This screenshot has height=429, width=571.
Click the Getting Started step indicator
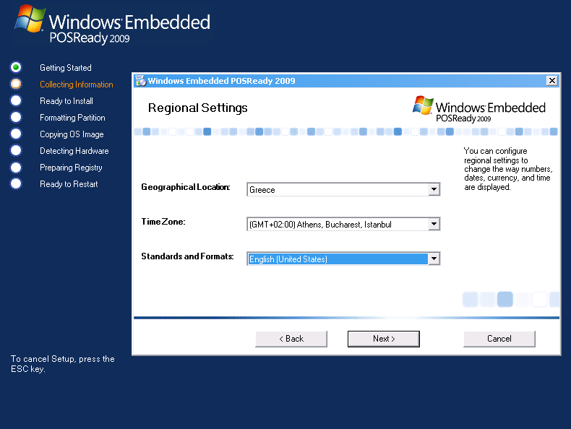16,67
